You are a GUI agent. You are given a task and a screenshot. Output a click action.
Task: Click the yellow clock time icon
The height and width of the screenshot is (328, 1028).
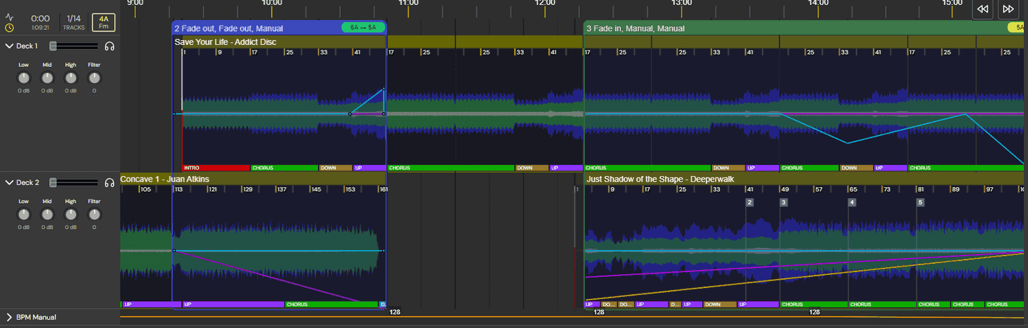10,28
